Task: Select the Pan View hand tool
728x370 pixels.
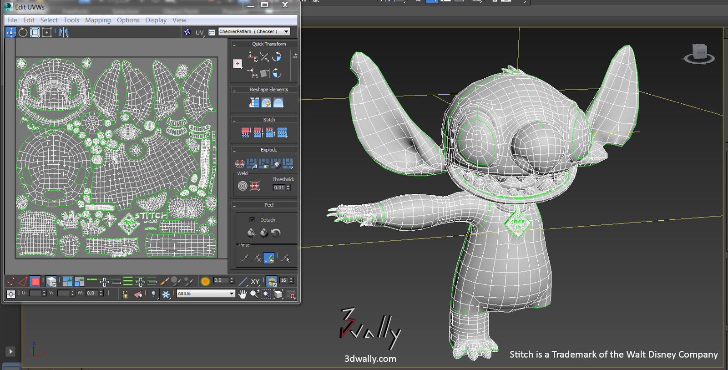Action: [x=242, y=294]
